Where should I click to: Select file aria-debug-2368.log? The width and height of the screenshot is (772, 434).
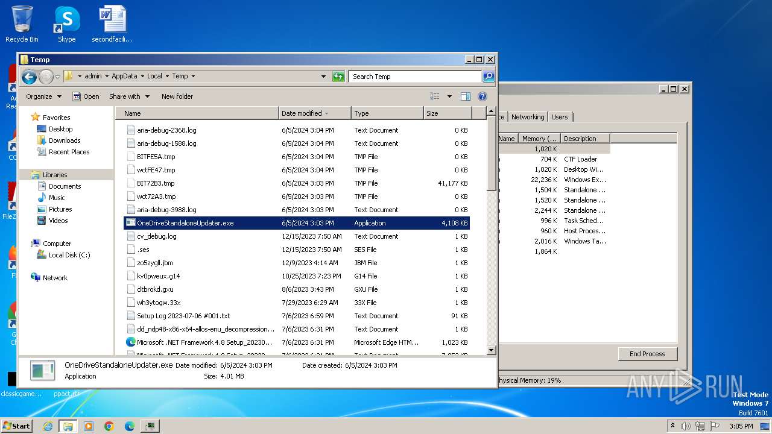pos(166,130)
